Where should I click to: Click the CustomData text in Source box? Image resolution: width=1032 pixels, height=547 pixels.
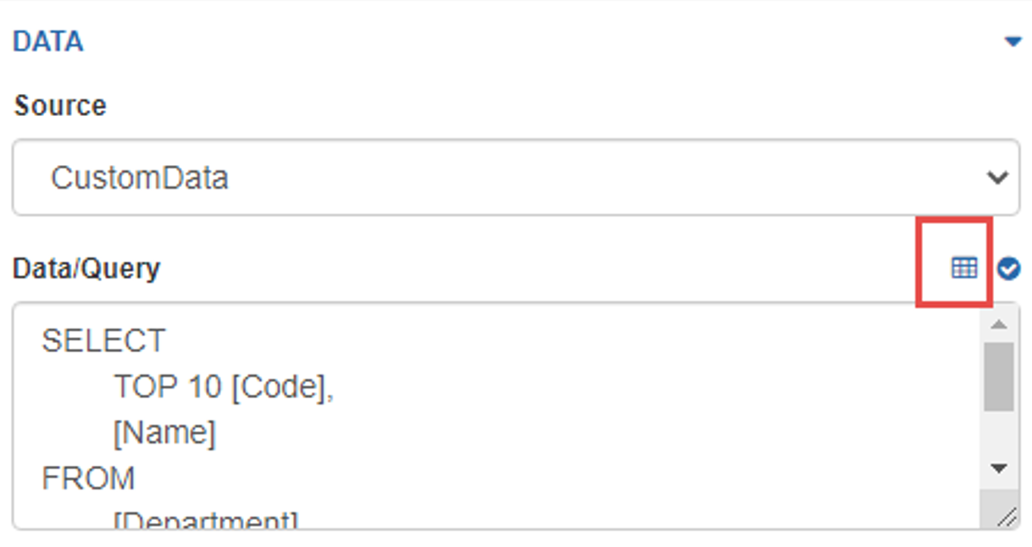tap(140, 179)
